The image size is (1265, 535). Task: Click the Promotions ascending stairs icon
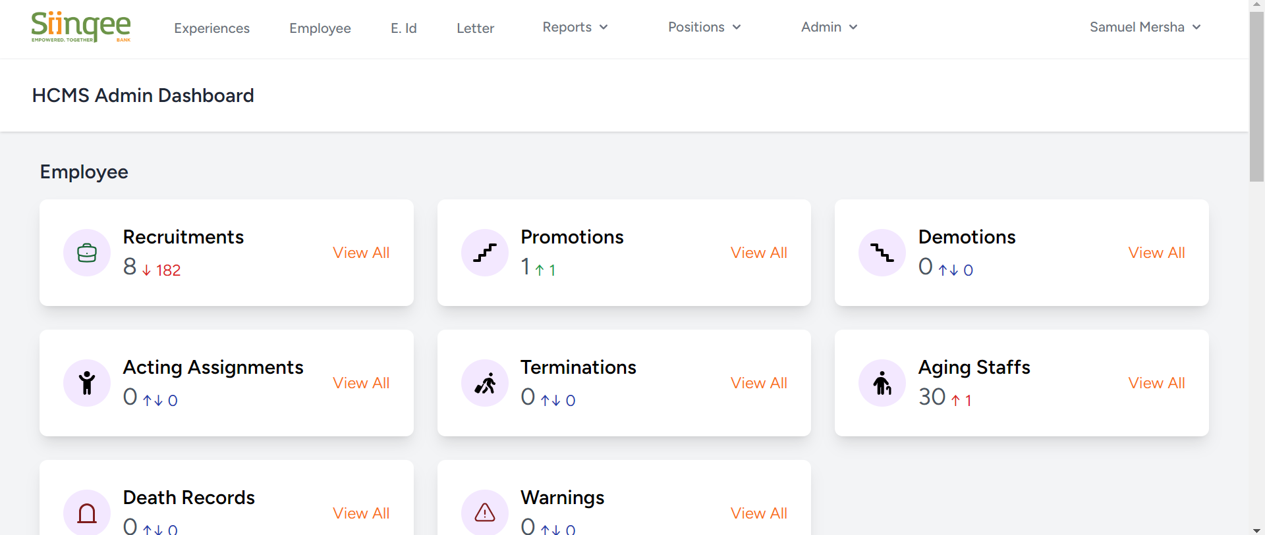click(x=485, y=253)
